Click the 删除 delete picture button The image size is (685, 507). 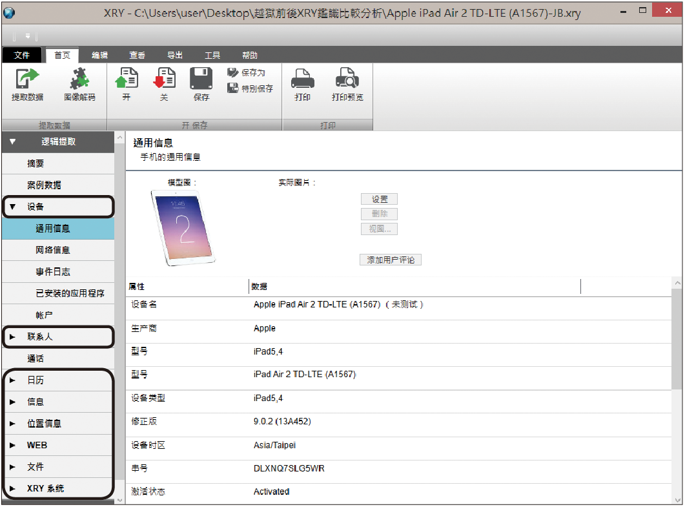coord(379,214)
